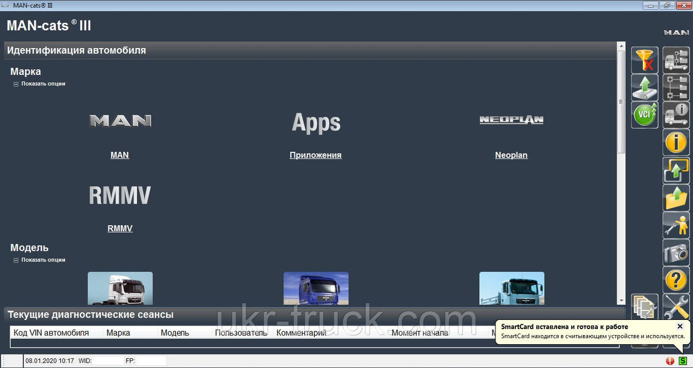693x368 pixels.
Task: Collapse options under Марка section
Action: 16,84
